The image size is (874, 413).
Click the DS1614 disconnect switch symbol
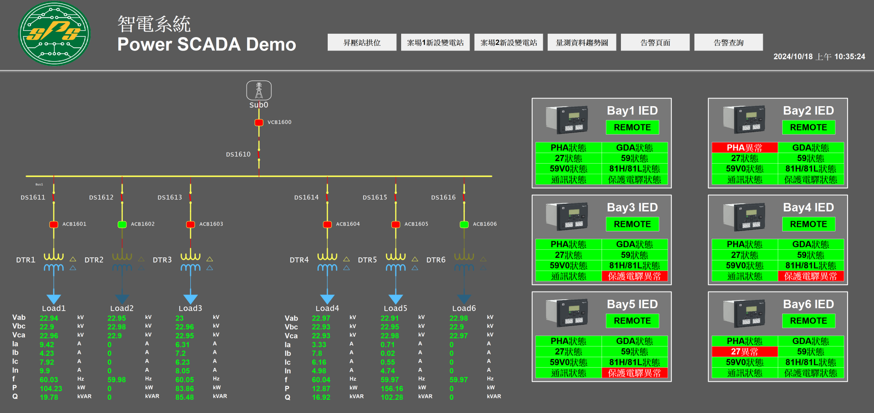pyautogui.click(x=327, y=197)
